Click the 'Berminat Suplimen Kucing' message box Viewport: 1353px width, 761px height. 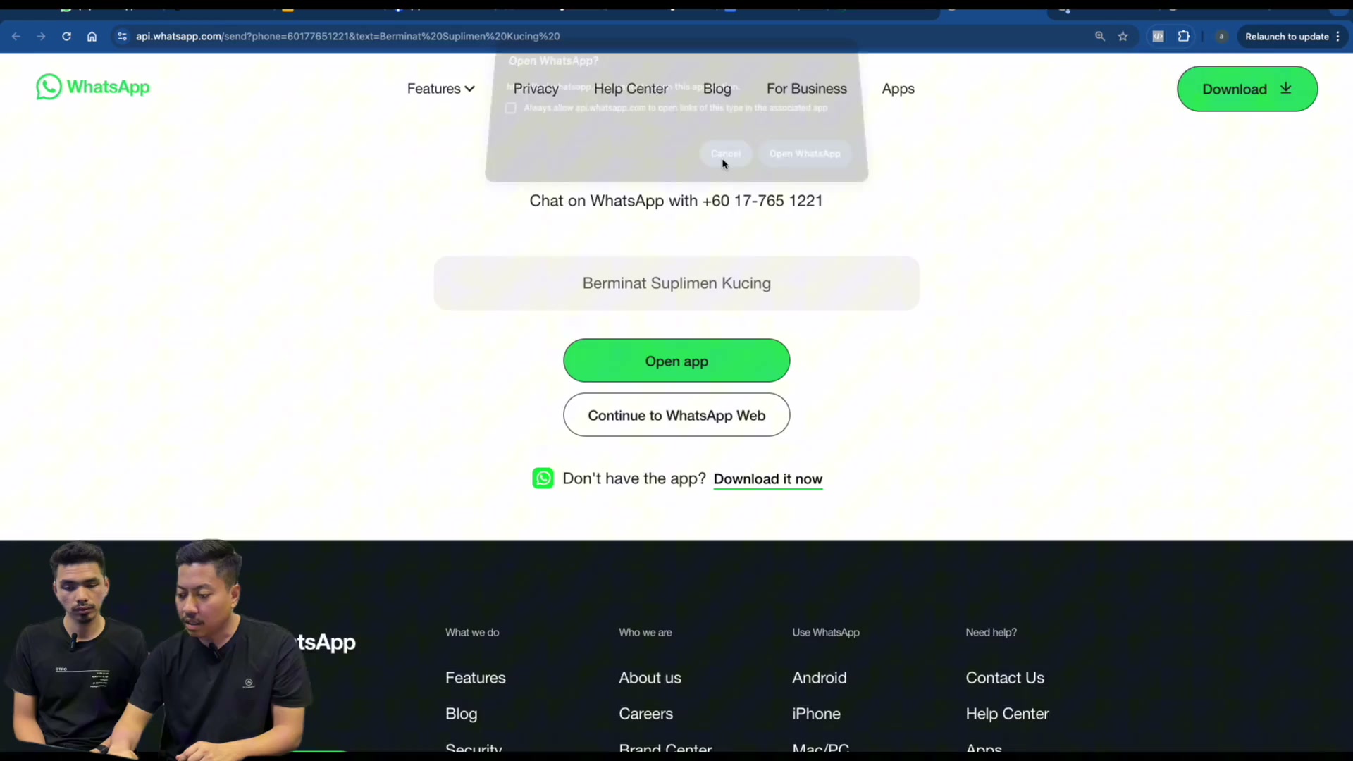pyautogui.click(x=676, y=283)
